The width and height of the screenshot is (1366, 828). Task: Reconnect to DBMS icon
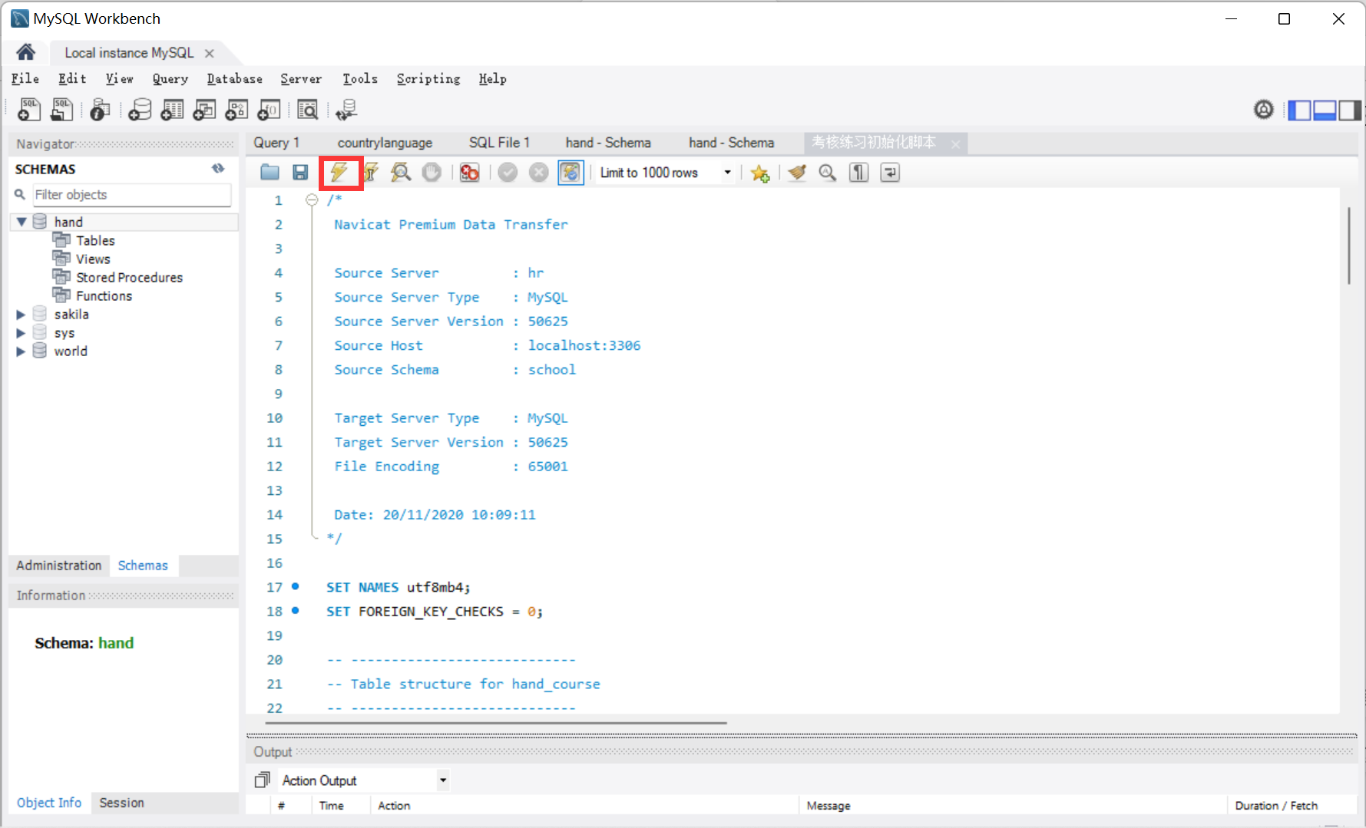[346, 110]
